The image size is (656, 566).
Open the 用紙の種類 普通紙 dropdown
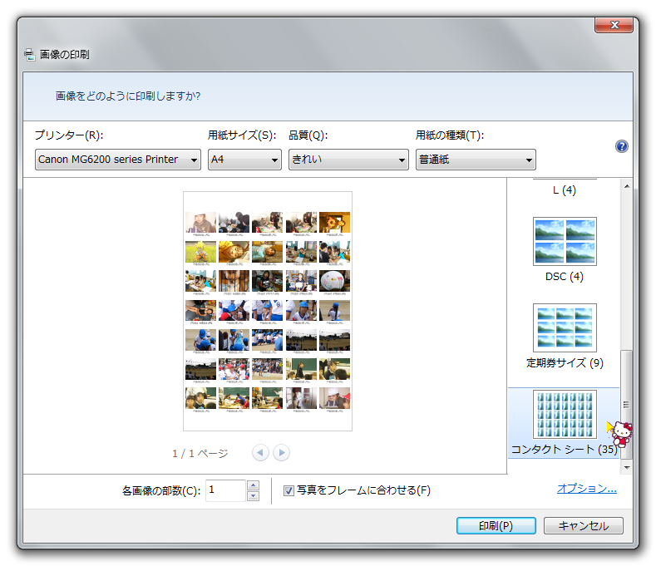point(476,160)
